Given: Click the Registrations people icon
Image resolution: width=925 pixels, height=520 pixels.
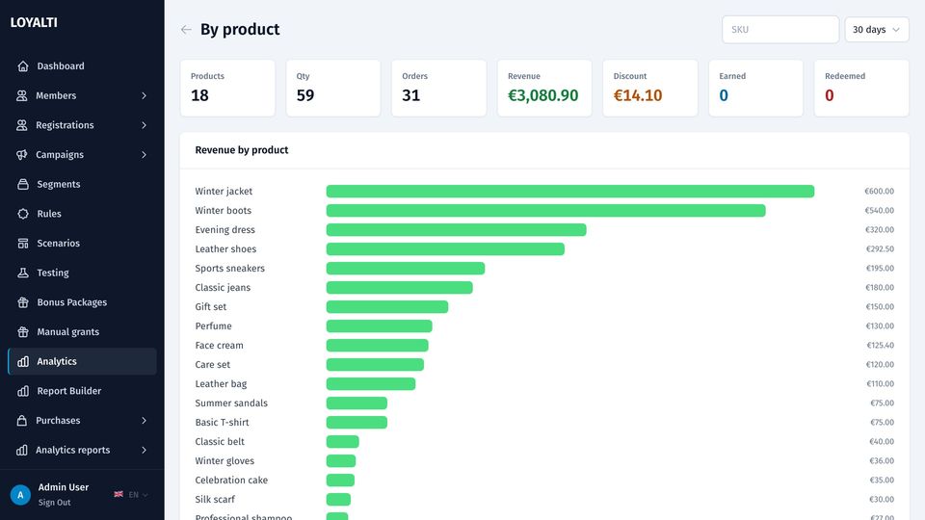Looking at the screenshot, I should tap(22, 125).
